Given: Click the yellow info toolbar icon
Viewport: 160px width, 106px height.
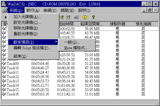Looking at the screenshot, I should [85, 17].
